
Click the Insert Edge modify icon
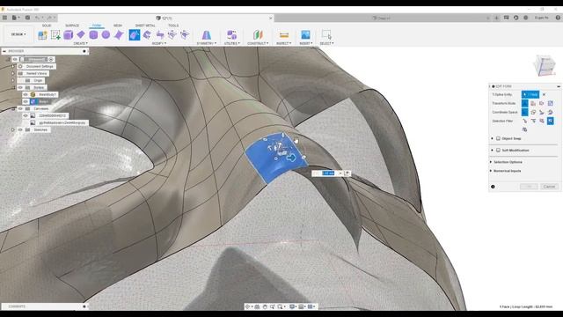[x=147, y=35]
